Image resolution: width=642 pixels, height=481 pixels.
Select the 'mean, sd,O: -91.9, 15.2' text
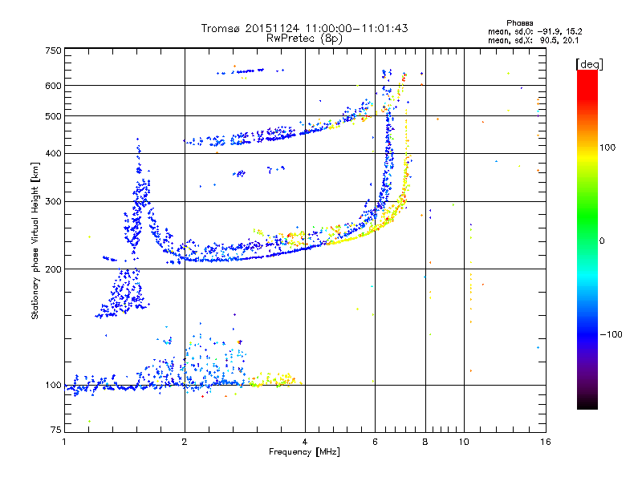[x=534, y=31]
